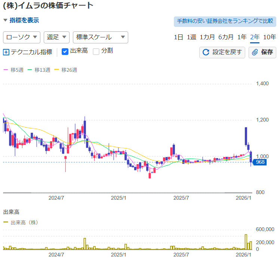Enable the 分割 checkbox
This screenshot has width=280, height=258.
point(96,51)
